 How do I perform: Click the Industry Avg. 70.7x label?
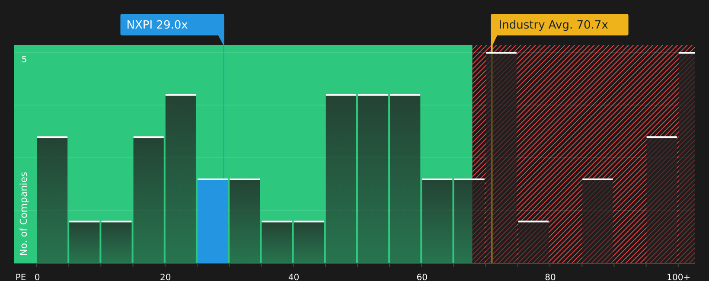pyautogui.click(x=559, y=25)
